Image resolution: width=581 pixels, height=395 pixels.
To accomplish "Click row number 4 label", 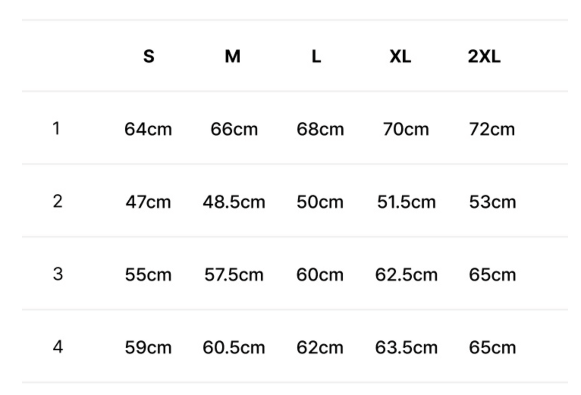I will coord(57,347).
